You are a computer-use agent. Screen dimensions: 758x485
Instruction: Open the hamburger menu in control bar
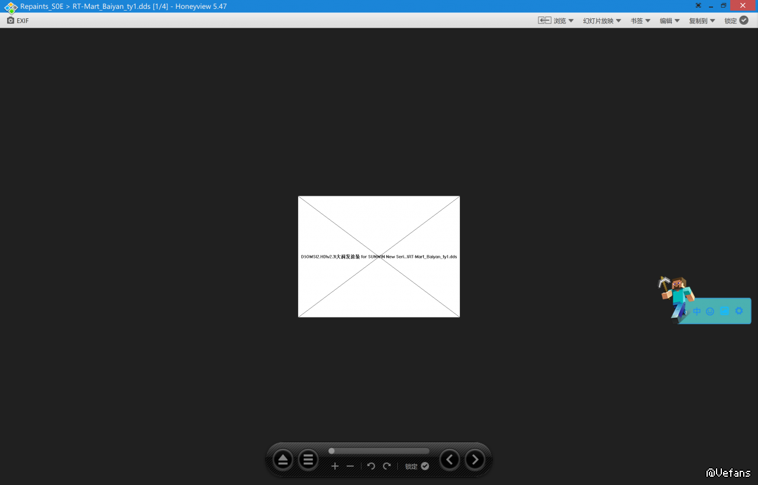pos(308,460)
